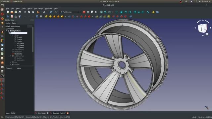Open the Tools menu
The image size is (212, 119).
pyautogui.click(x=24, y=9)
